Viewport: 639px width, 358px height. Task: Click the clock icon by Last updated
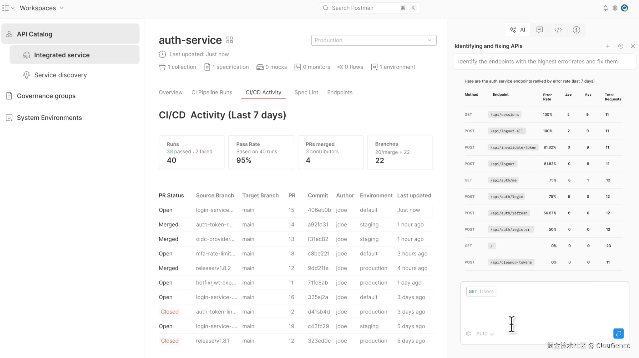[162, 54]
